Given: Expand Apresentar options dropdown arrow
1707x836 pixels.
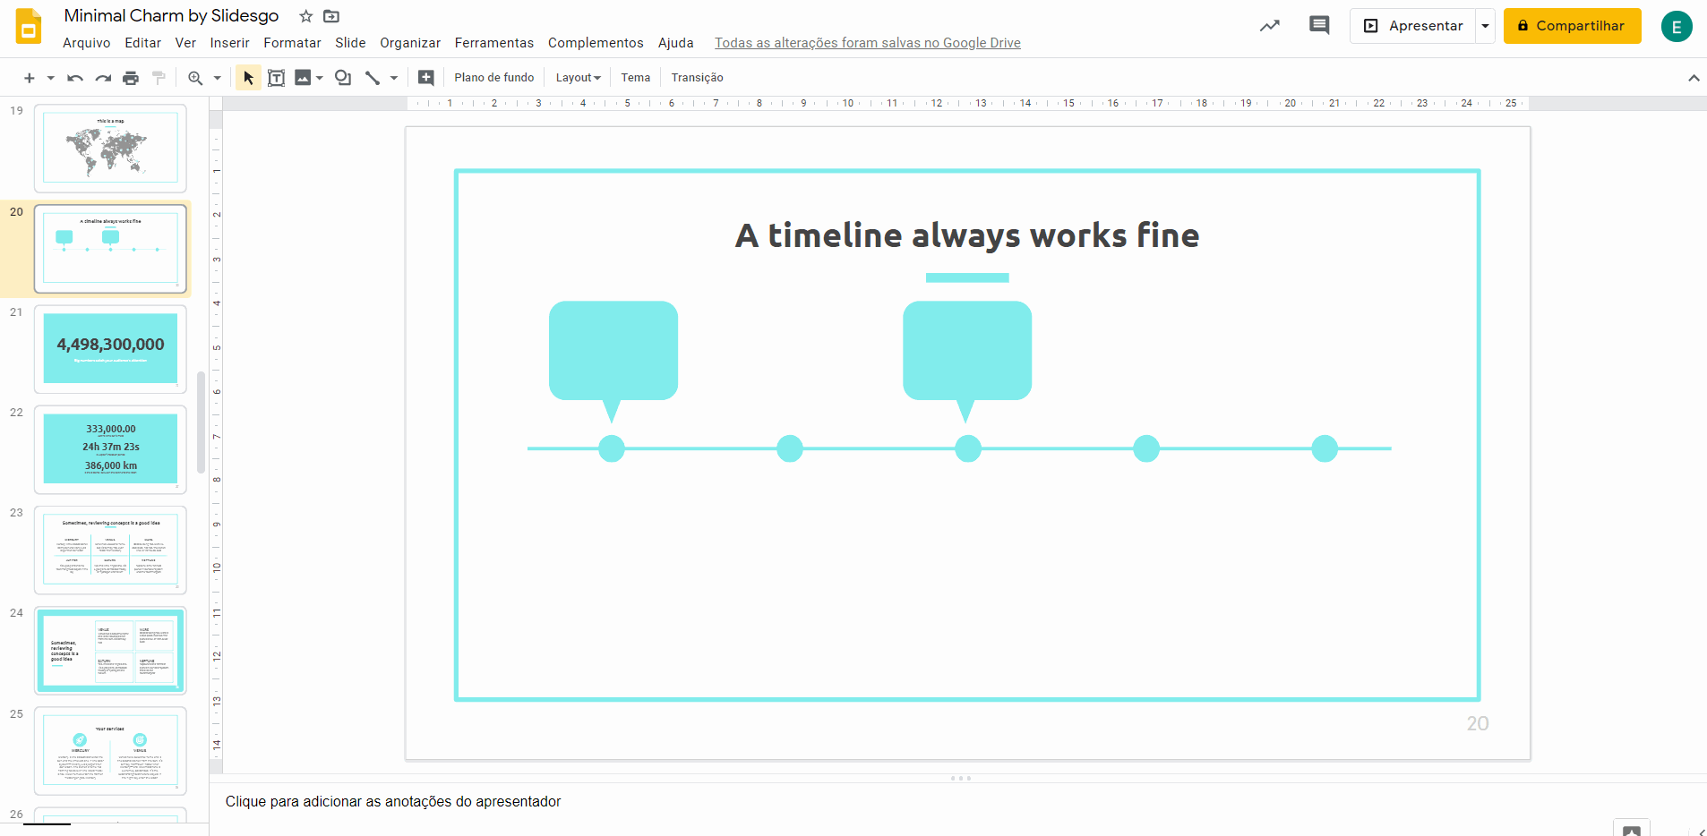Looking at the screenshot, I should [1486, 26].
